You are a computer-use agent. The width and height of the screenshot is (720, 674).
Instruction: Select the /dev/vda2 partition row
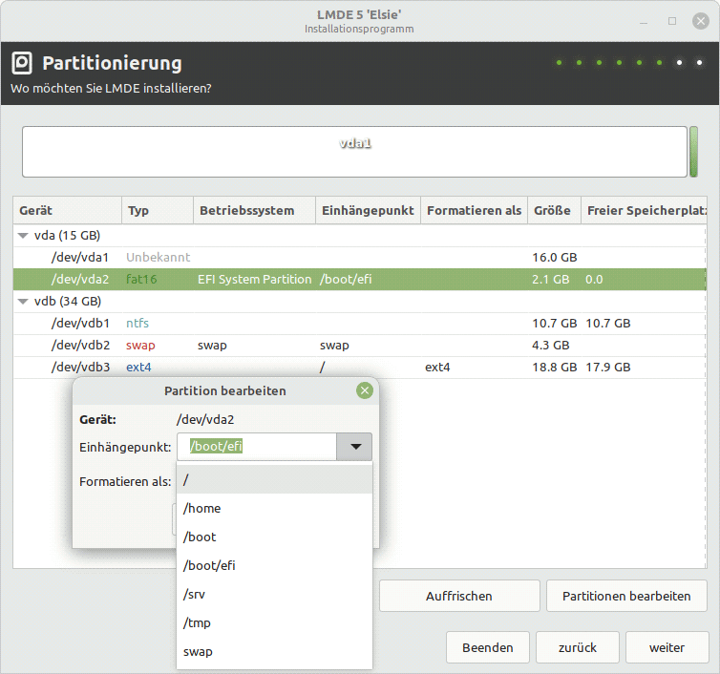point(360,279)
